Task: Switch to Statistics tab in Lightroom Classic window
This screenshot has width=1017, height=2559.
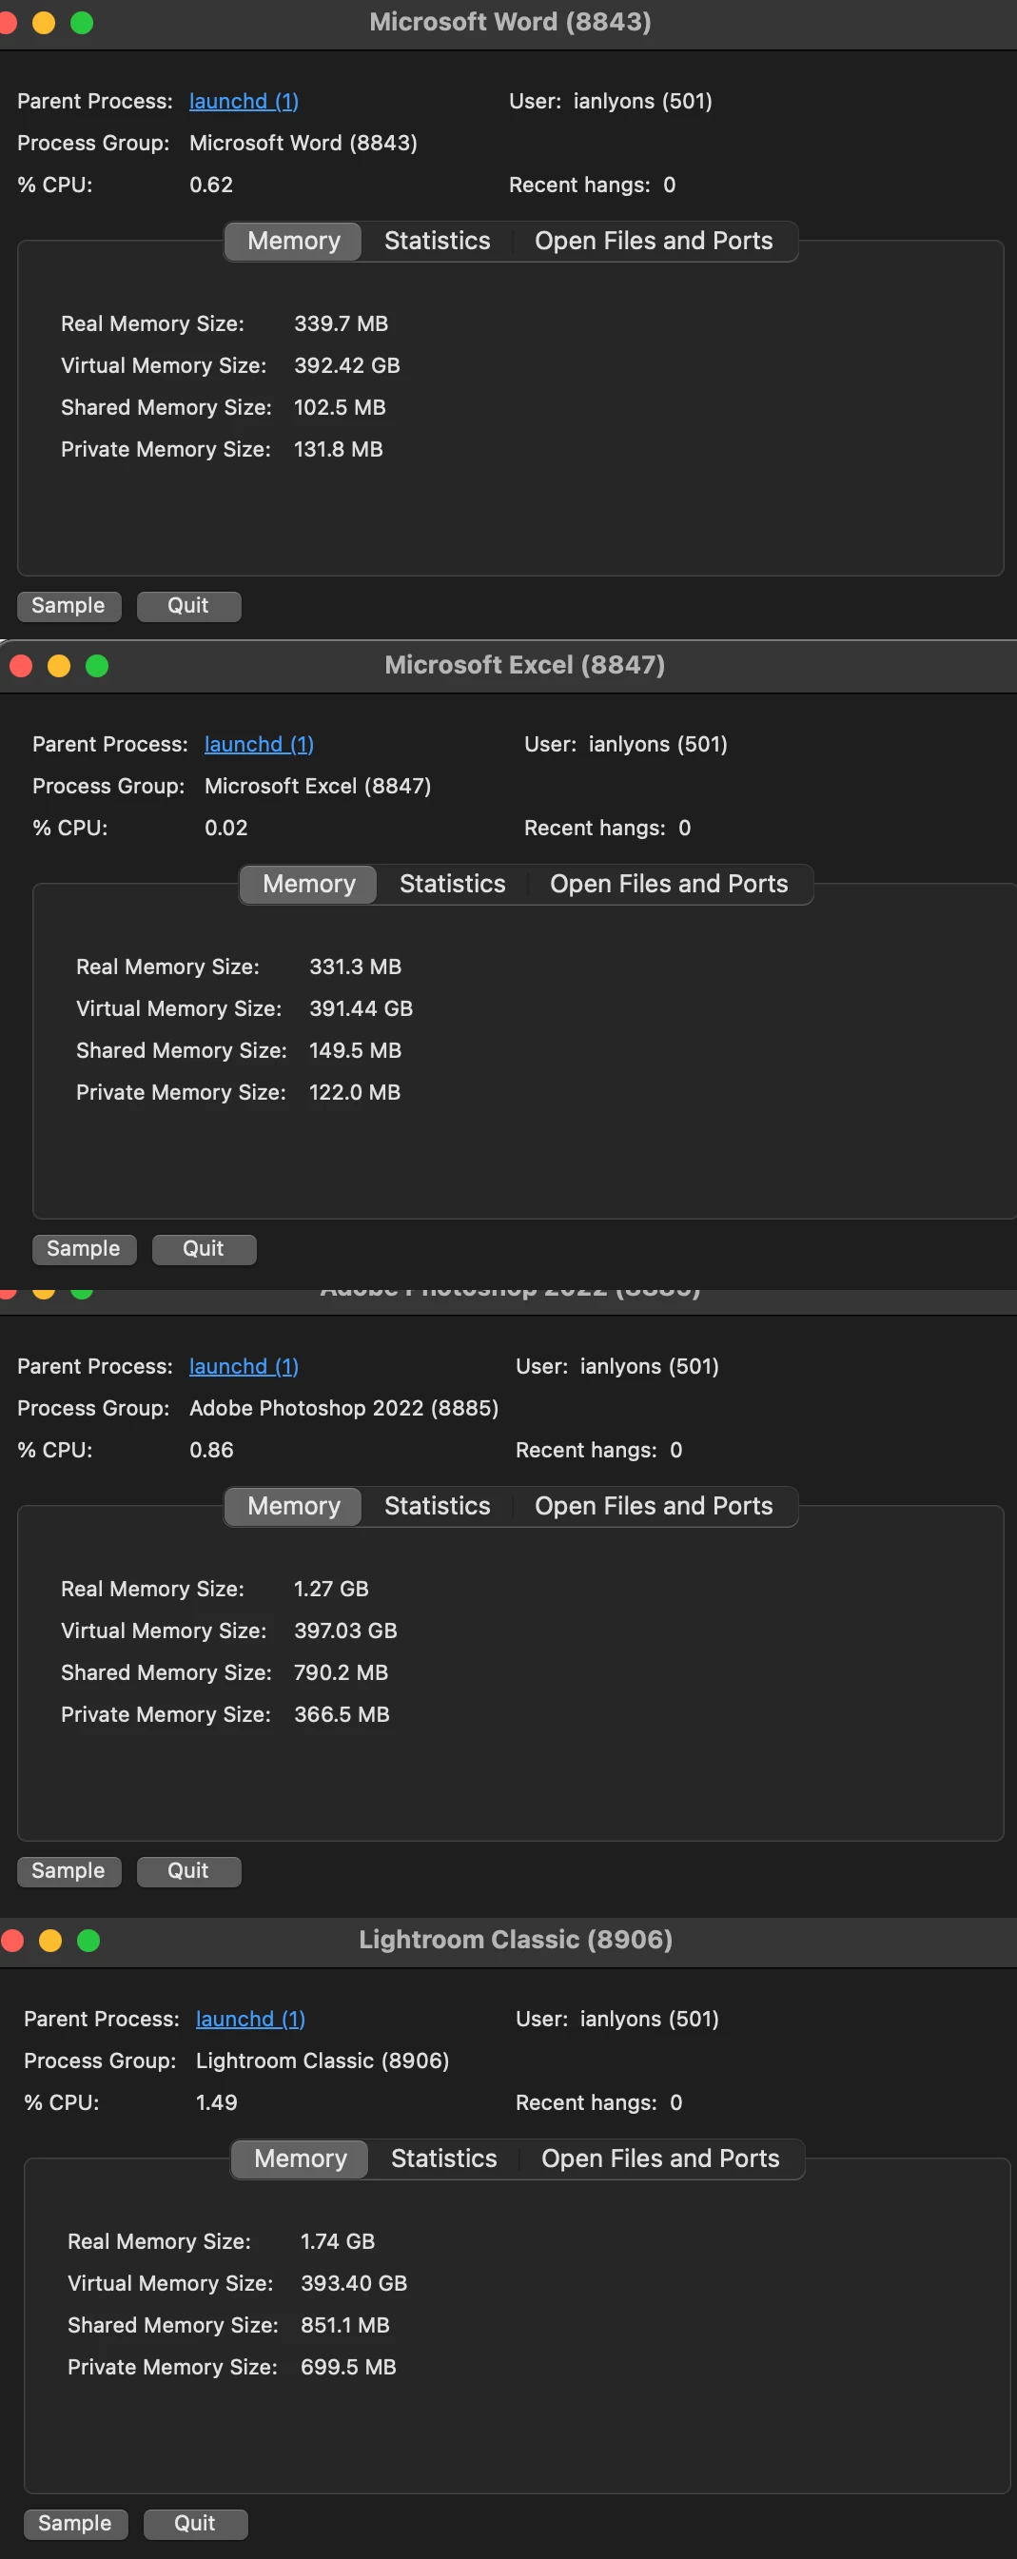Action: pos(444,2159)
